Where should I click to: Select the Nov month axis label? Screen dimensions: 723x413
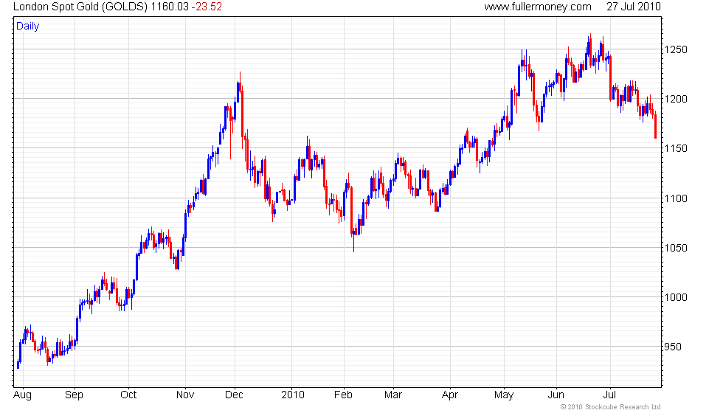(x=185, y=395)
